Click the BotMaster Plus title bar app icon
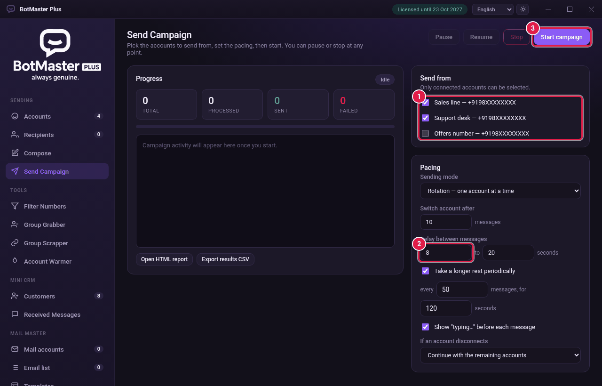Image resolution: width=602 pixels, height=386 pixels. coord(11,9)
